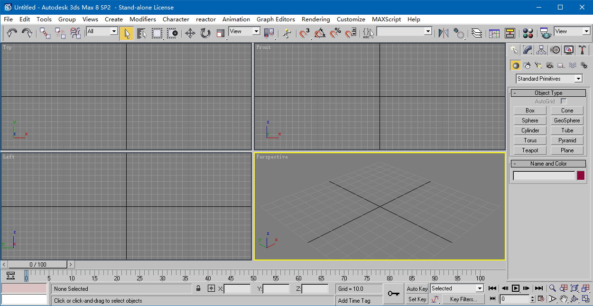Choose the Bind to Space Warp tool
593x306 pixels.
[x=75, y=33]
